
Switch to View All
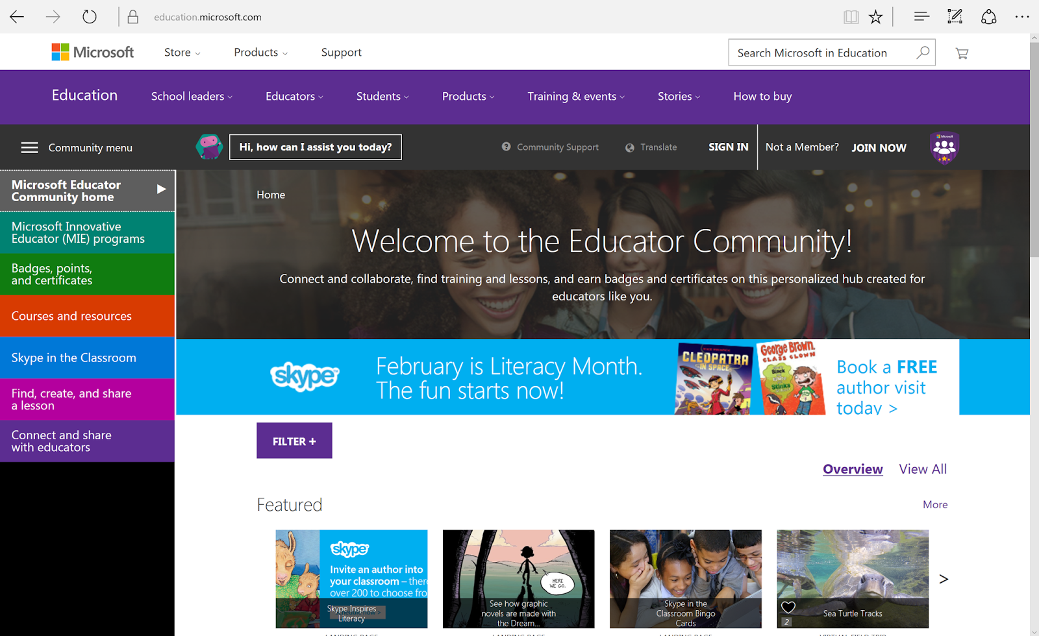coord(923,469)
